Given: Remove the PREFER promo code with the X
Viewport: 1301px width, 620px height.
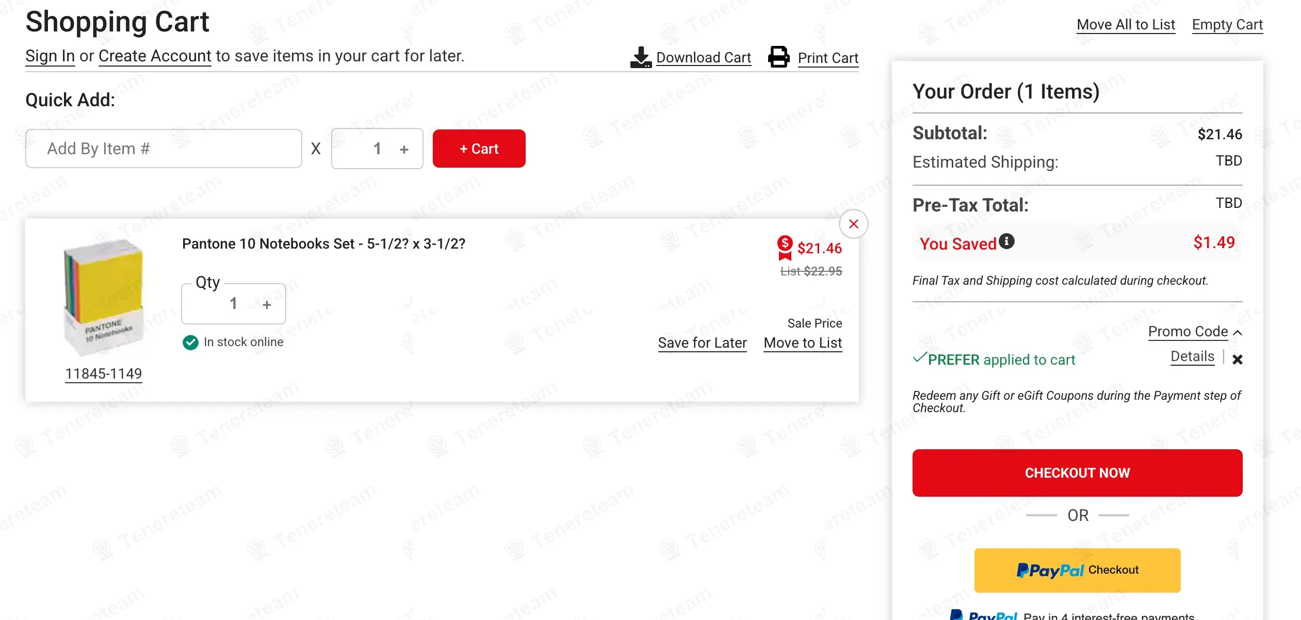Looking at the screenshot, I should [x=1237, y=360].
